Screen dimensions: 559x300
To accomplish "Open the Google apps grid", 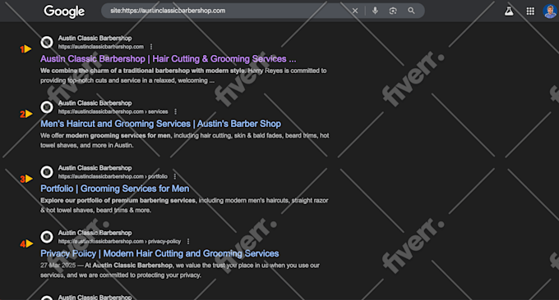I will (530, 11).
